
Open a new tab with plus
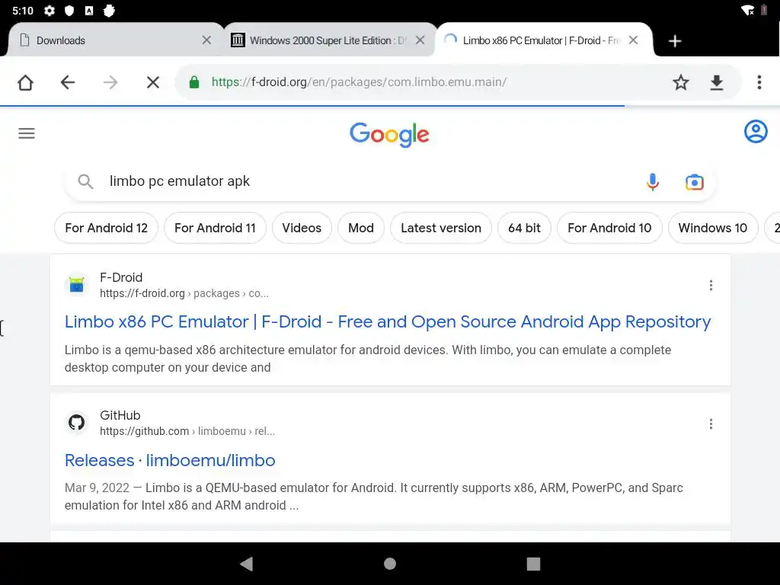(x=675, y=41)
